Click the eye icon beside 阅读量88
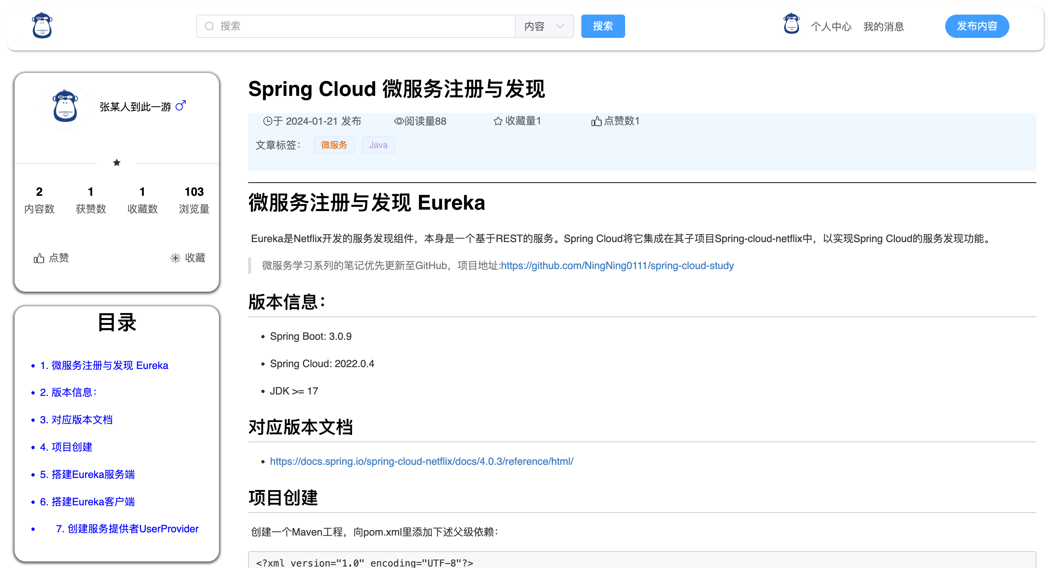Screen dimensions: 1051x568 (399, 121)
